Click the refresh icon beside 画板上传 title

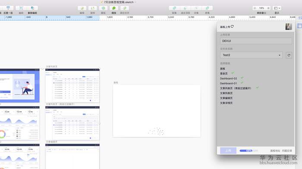coord(232,26)
